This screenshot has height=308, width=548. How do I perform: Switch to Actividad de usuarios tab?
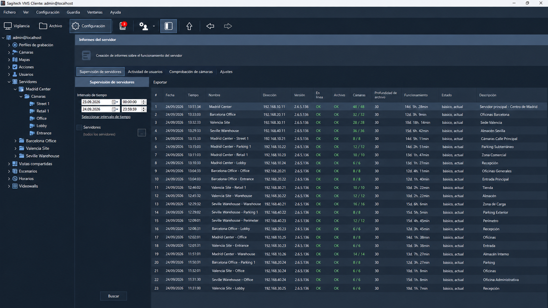tap(145, 72)
